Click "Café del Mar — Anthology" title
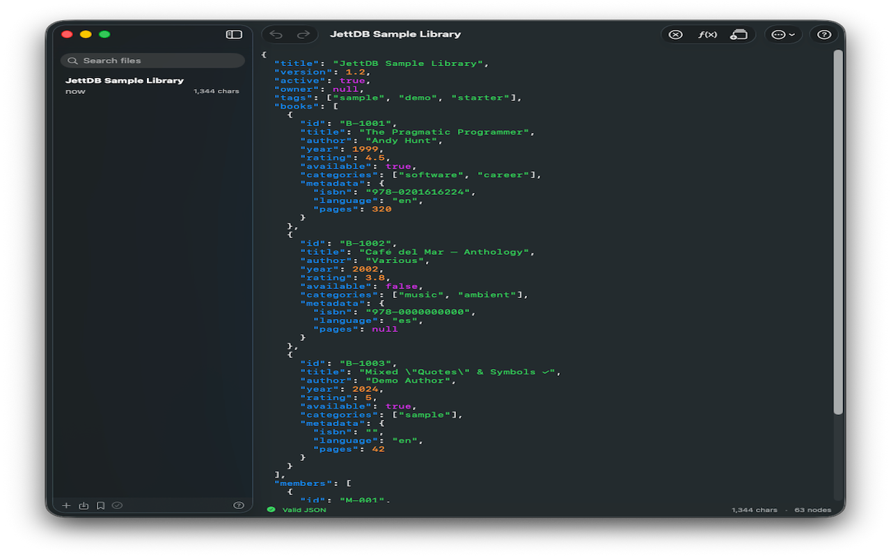Image resolution: width=891 pixels, height=557 pixels. coord(444,252)
